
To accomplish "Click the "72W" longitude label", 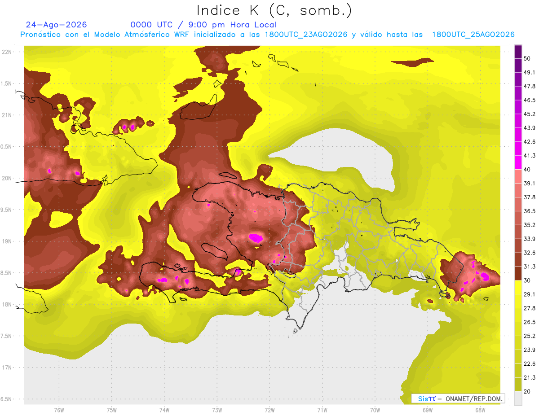I will point(269,410).
